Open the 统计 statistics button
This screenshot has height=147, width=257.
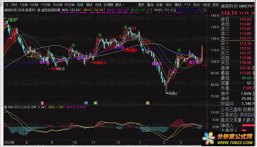coord(169,5)
